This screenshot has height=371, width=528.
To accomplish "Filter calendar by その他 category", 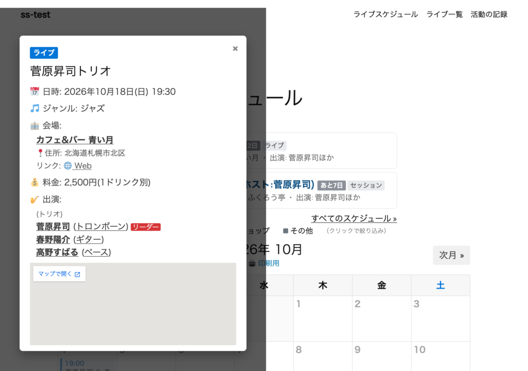I will [x=301, y=231].
